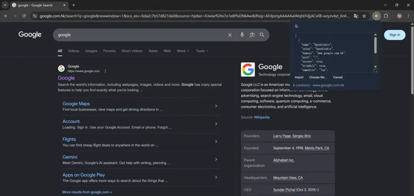Image resolution: width=414 pixels, height=196 pixels.
Task: Open the OpenCookie extension icon in toolbar
Action: 376,16
